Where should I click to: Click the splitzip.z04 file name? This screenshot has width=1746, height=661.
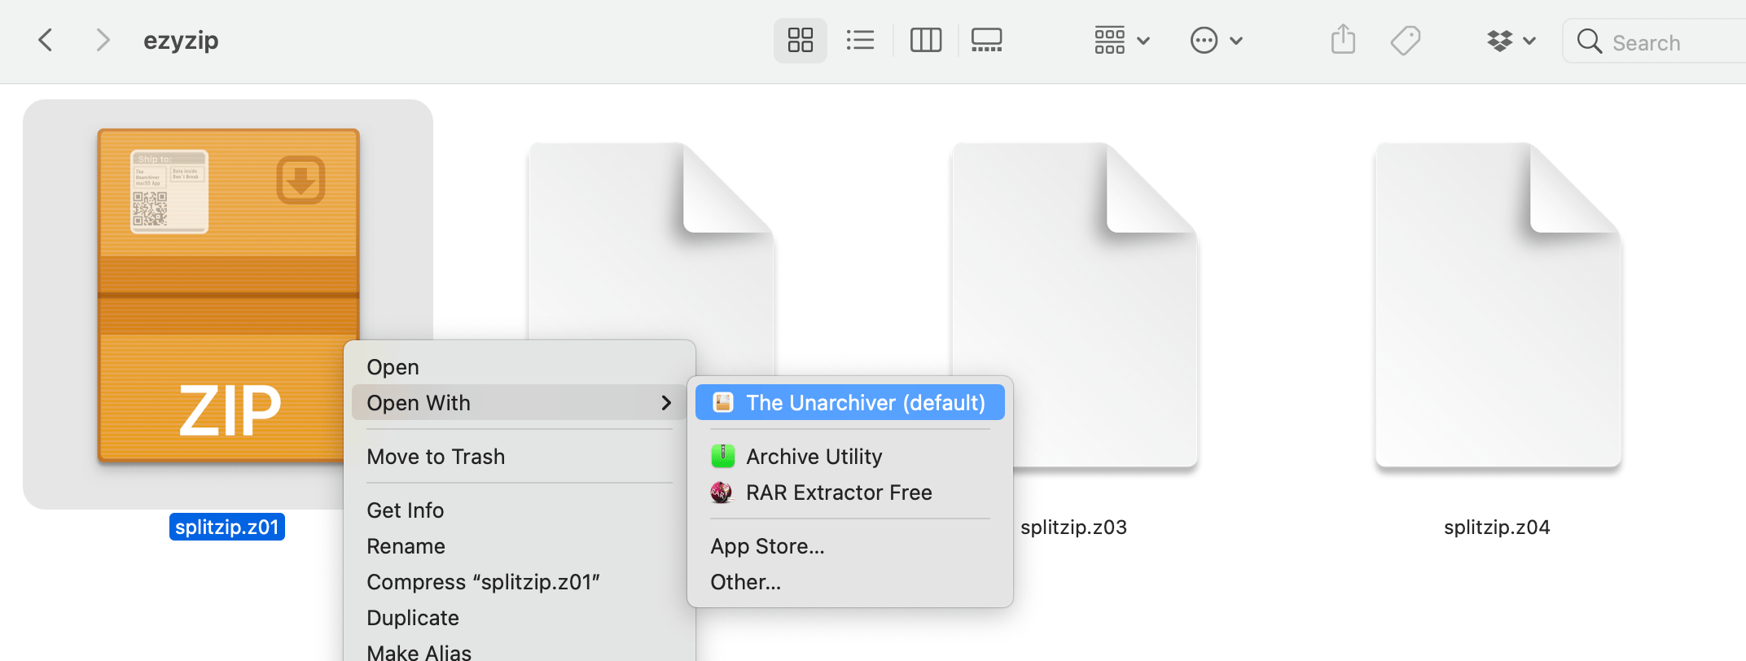(1497, 527)
